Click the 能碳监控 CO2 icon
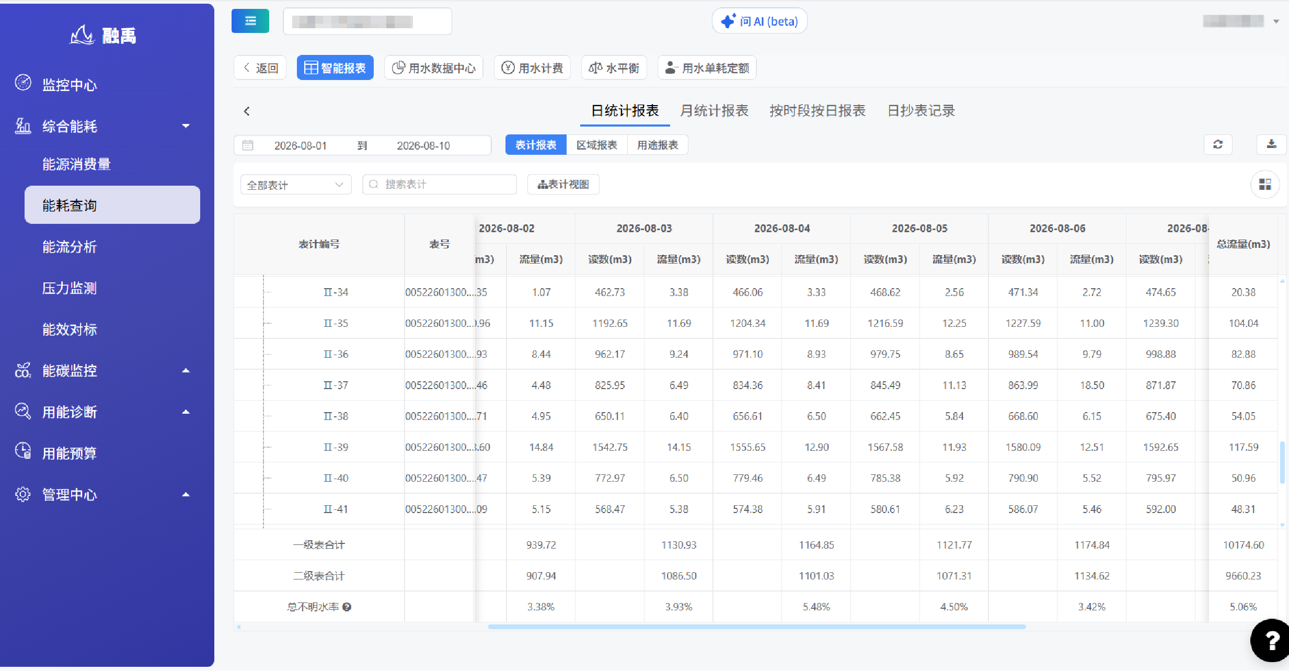Viewport: 1289px width, 671px height. pos(23,370)
